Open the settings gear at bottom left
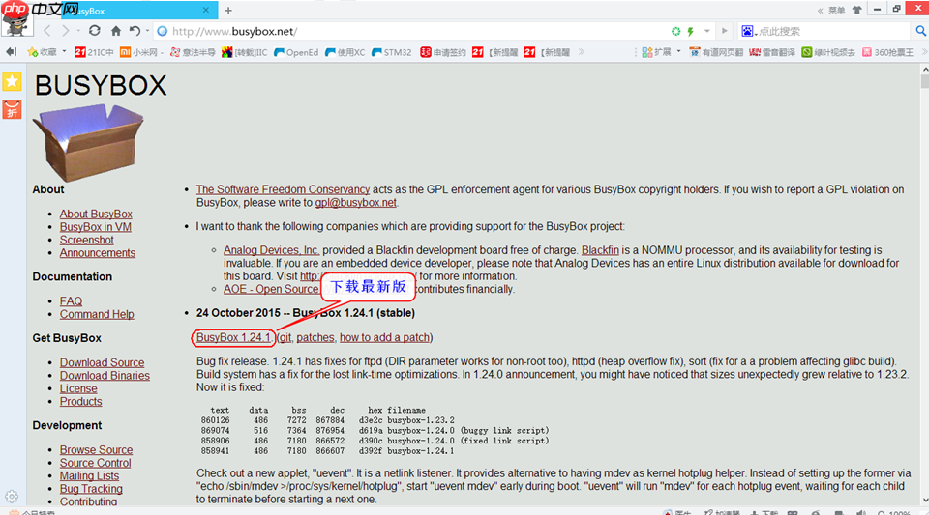 click(12, 496)
